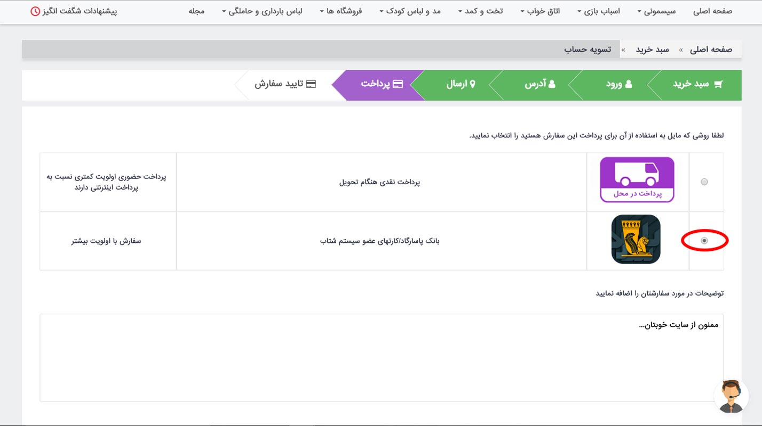This screenshot has width=762, height=426.
Task: Expand the سیسمونی dropdown menu
Action: (x=656, y=11)
